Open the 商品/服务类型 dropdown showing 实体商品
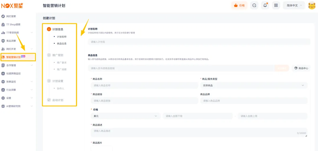 tap(254, 85)
